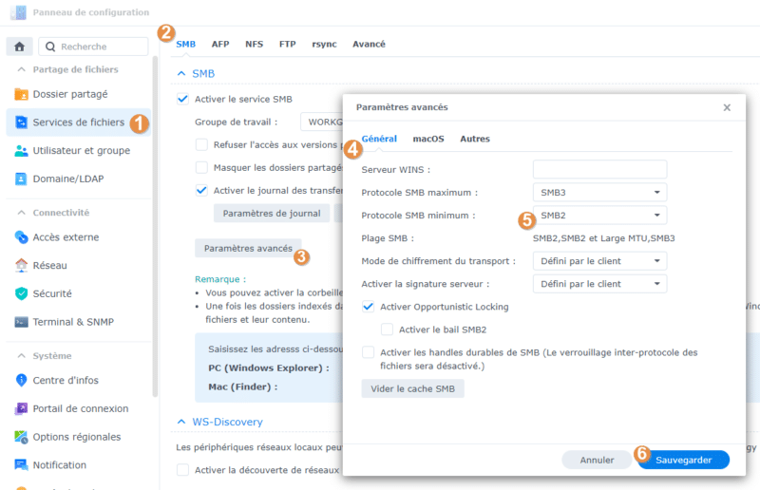760x490 pixels.
Task: Click the Groupe de travail field
Action: (322, 122)
